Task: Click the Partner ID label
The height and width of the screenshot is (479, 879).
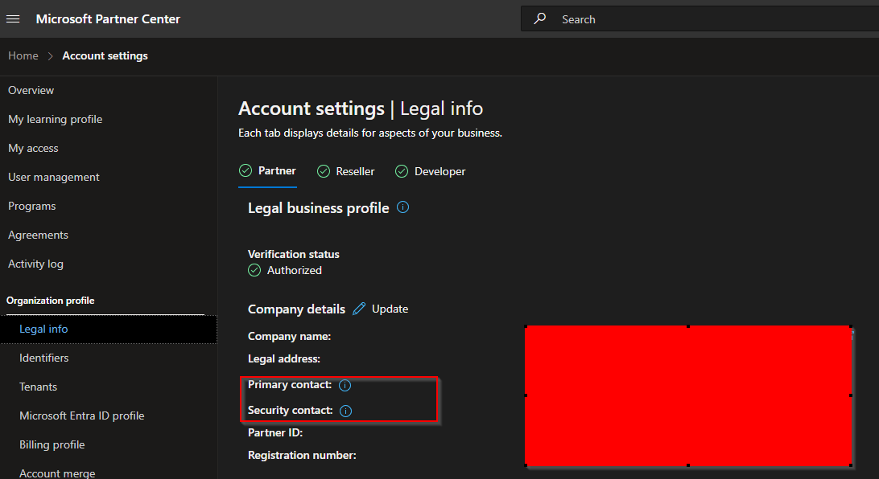Action: [x=275, y=432]
